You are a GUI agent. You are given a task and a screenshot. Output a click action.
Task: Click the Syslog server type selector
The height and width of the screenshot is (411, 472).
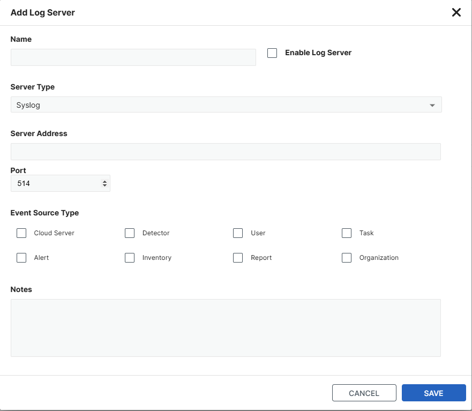pos(226,104)
